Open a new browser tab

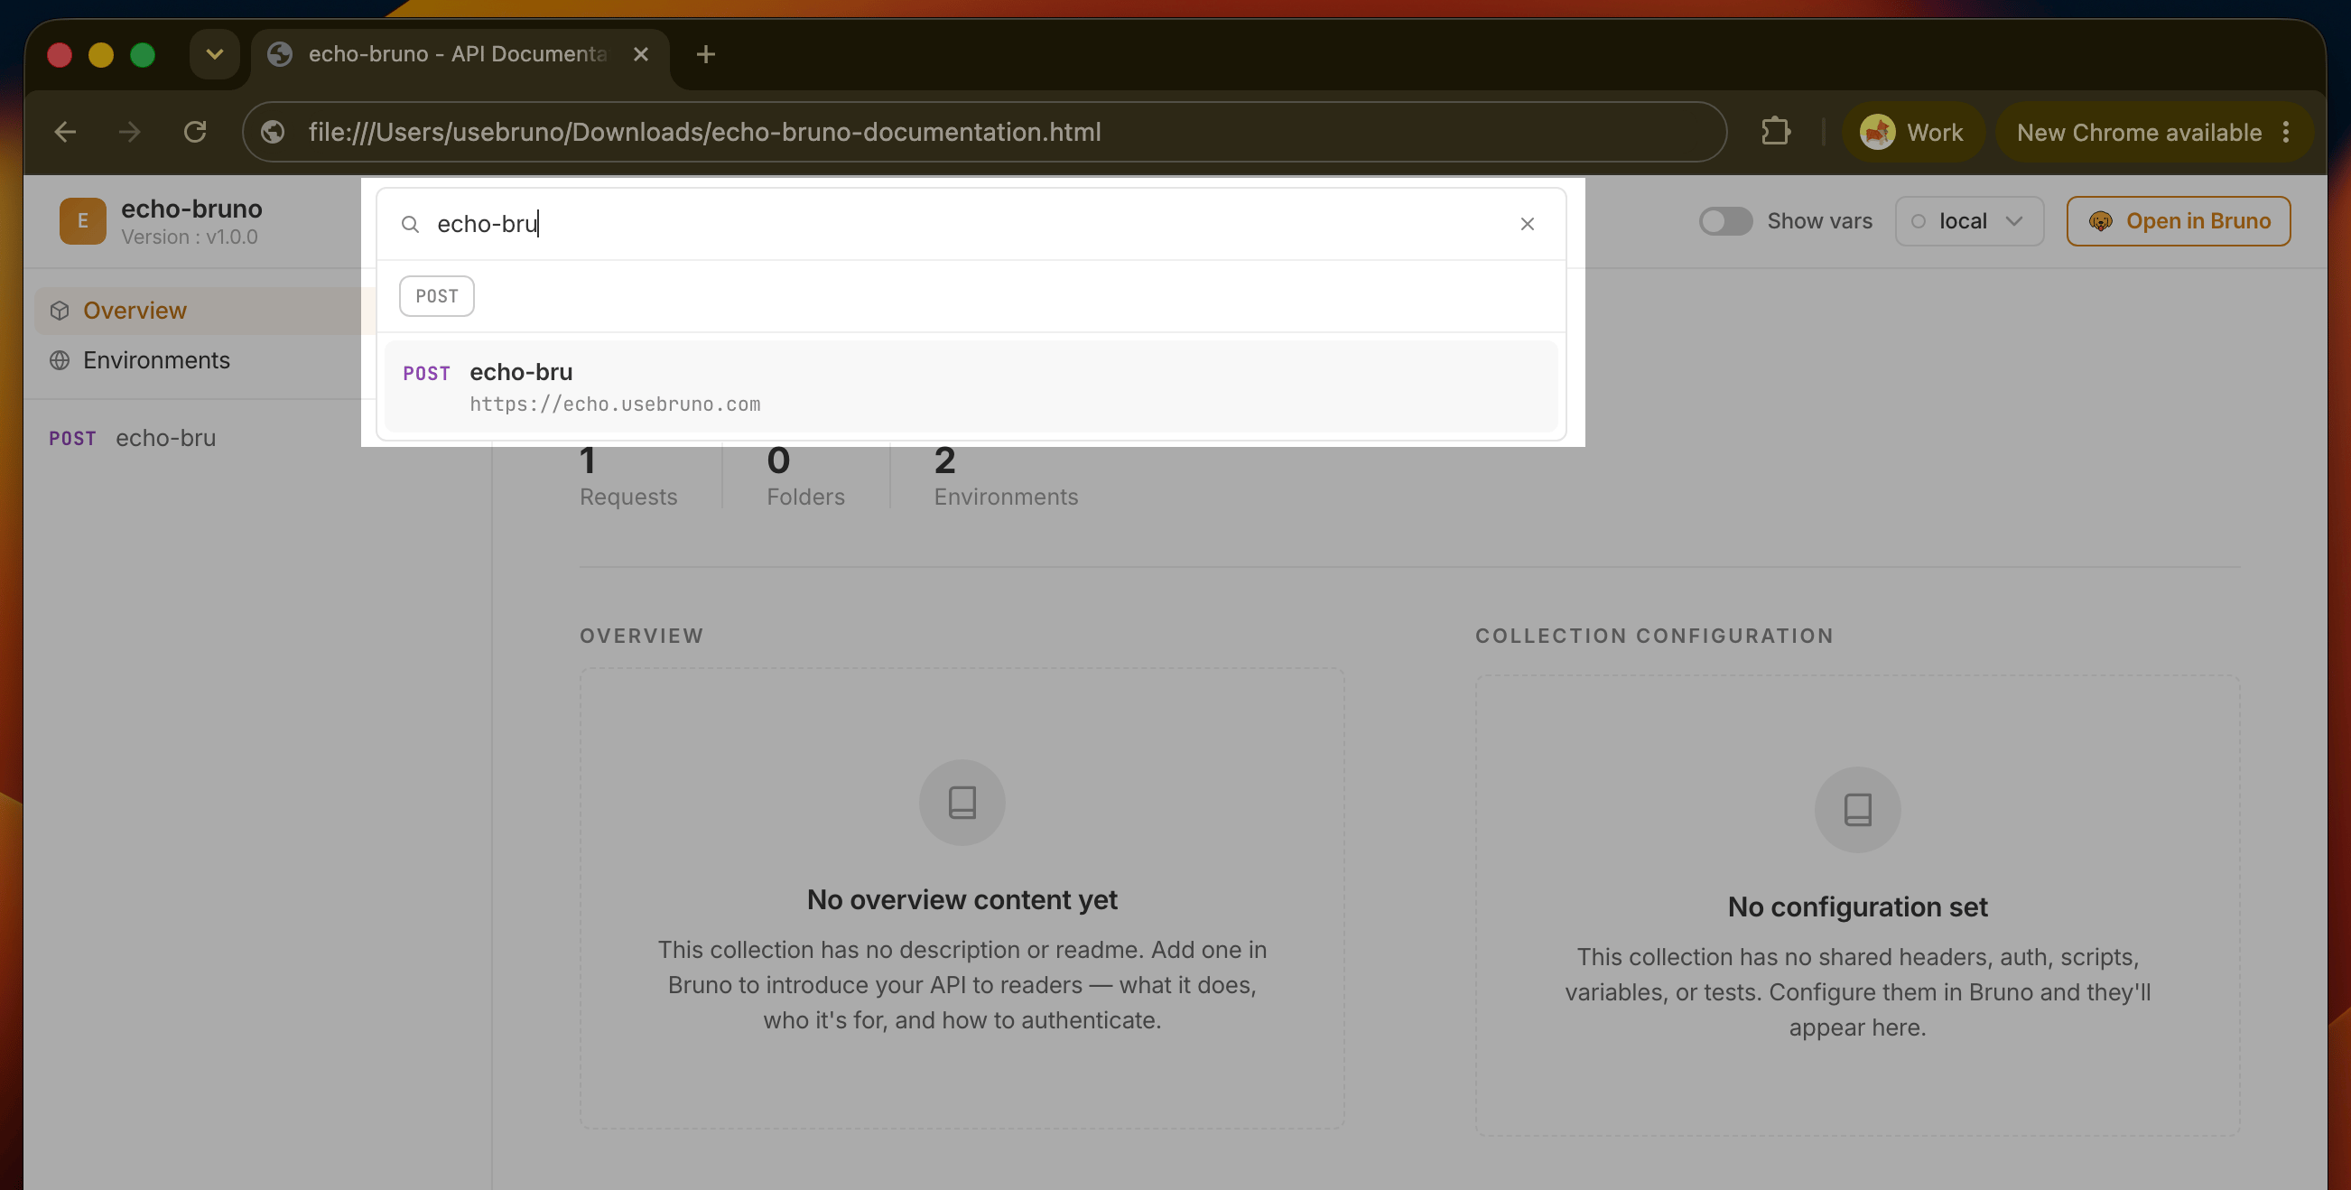[x=705, y=55]
